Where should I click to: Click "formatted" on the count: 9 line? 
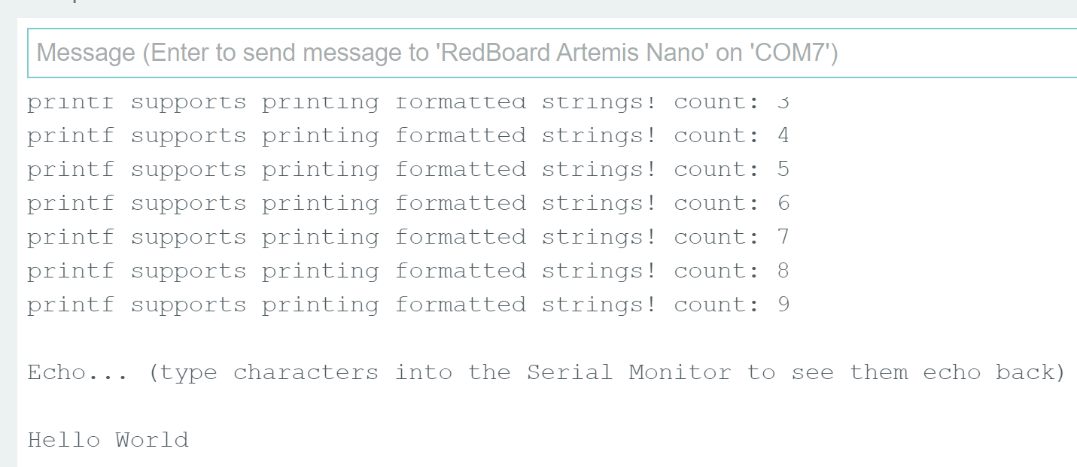[461, 305]
